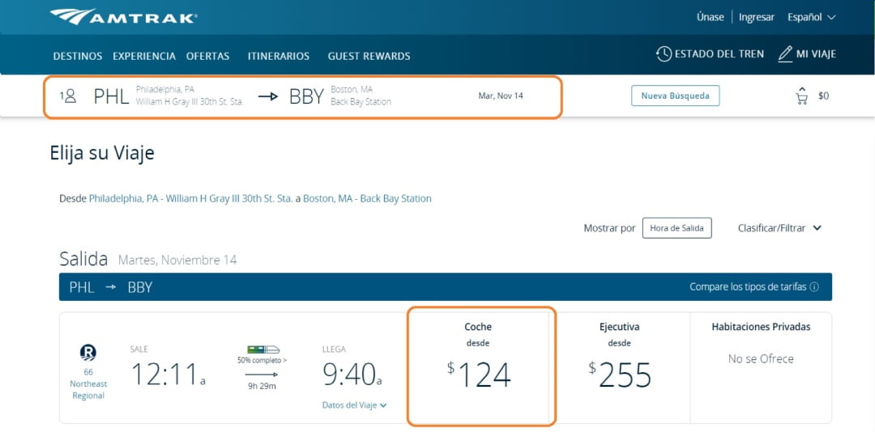Click the Amtrak logo

123,17
